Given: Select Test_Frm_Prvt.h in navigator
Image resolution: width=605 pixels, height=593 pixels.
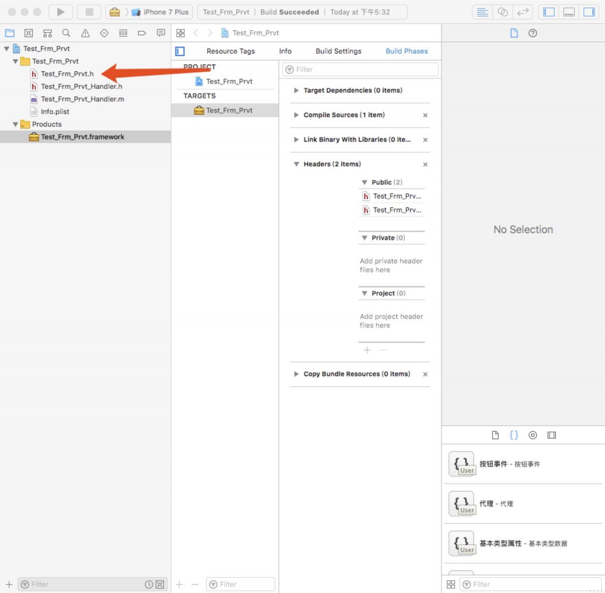Looking at the screenshot, I should click(67, 74).
